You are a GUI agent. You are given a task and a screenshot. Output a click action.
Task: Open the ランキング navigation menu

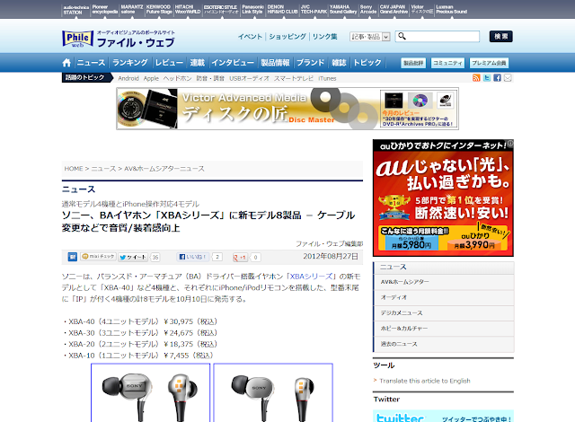coord(129,63)
